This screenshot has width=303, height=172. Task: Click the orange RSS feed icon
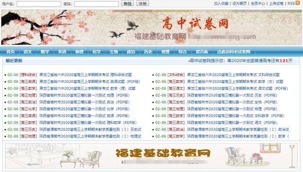tap(298, 3)
